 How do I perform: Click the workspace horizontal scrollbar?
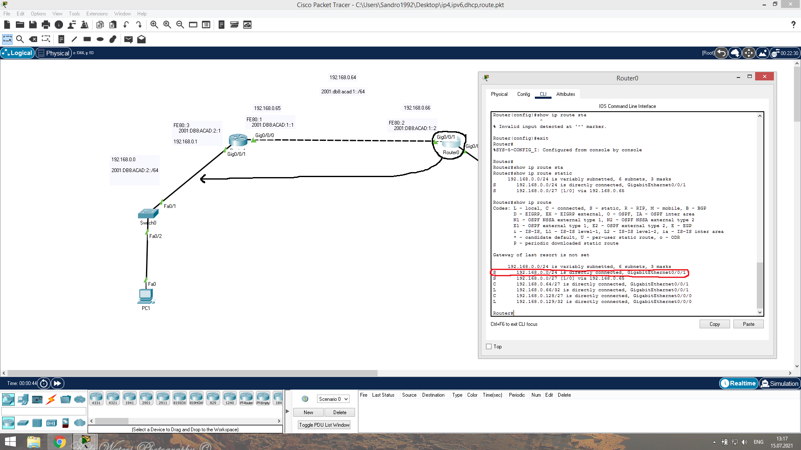pos(192,373)
